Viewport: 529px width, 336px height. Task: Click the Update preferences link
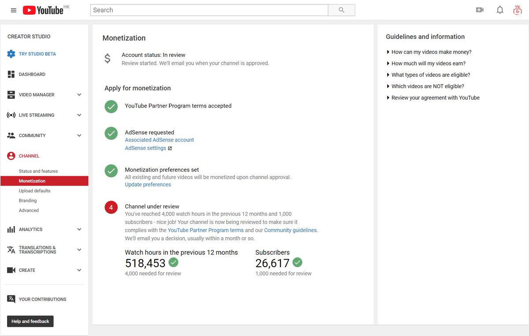[x=148, y=185]
